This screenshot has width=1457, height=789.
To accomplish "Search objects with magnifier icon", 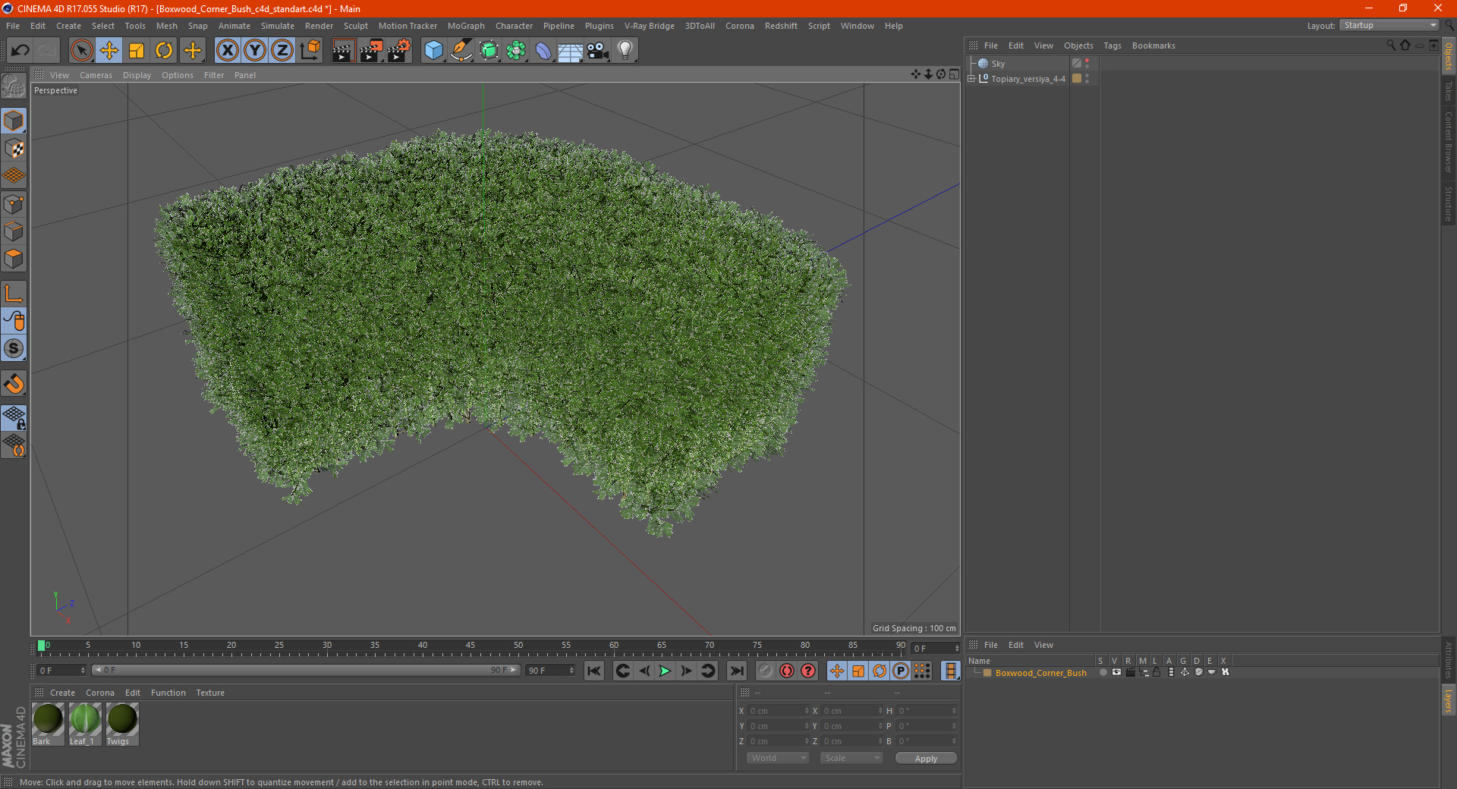I will pyautogui.click(x=1390, y=46).
